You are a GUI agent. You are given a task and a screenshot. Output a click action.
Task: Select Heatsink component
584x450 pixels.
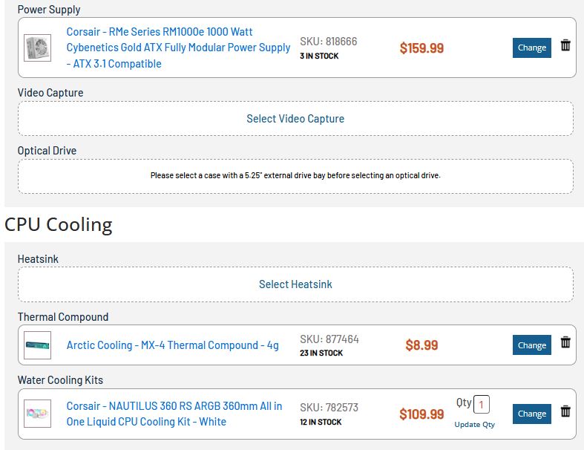295,284
